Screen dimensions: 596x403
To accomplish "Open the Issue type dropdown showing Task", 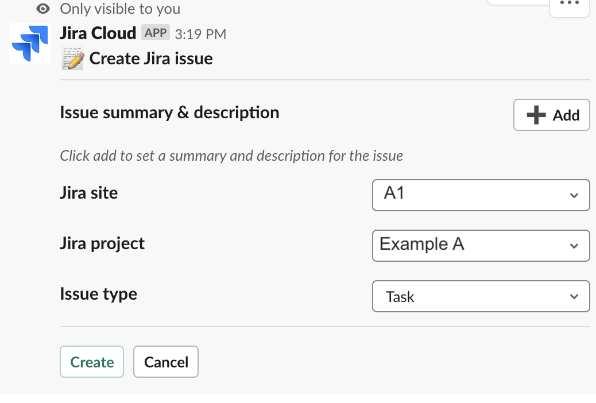I will [x=481, y=296].
